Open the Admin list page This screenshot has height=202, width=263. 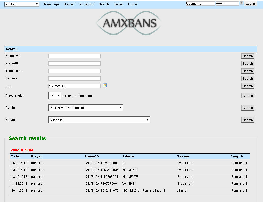tap(87, 4)
